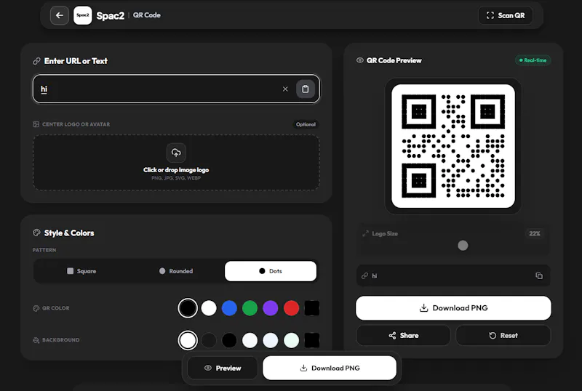Click Download PNG in bottom floating bar

click(x=330, y=368)
